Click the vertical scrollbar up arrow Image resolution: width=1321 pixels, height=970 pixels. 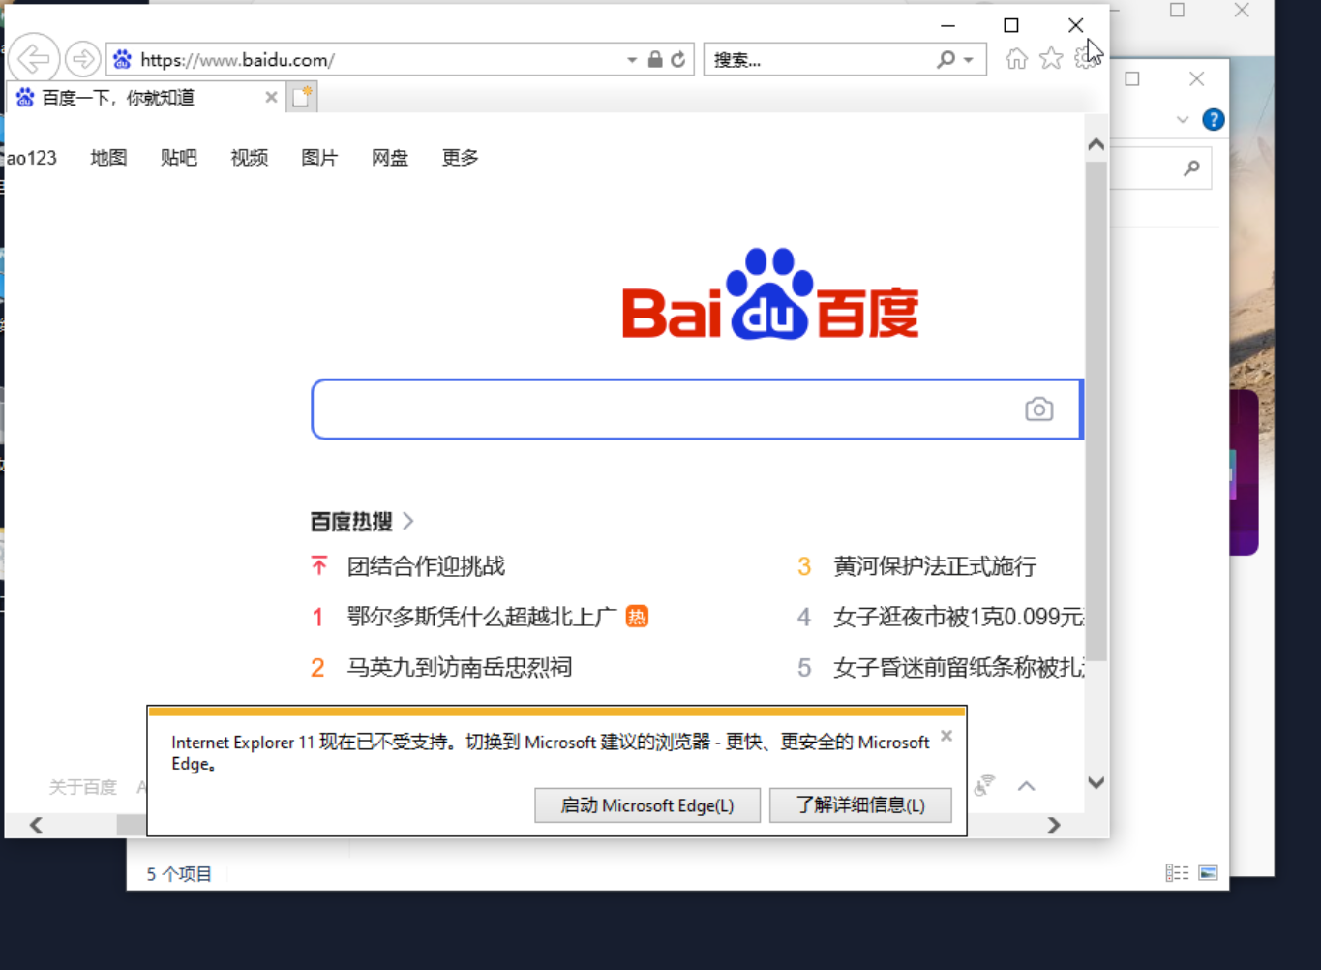(x=1096, y=144)
